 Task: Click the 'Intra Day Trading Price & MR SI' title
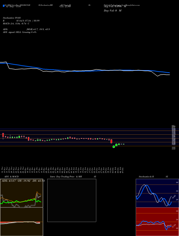(73, 177)
